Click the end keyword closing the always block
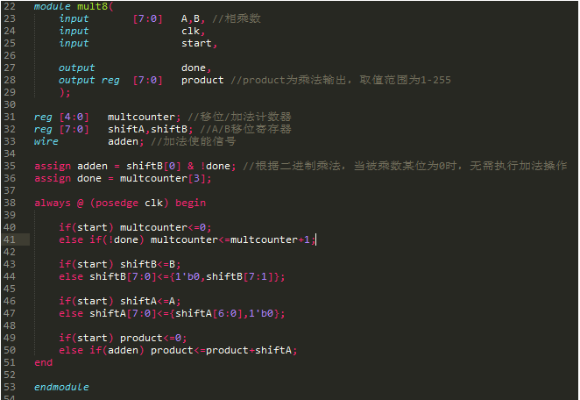580x400 pixels. coord(43,362)
